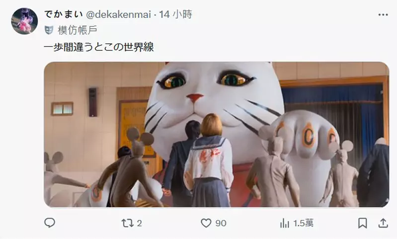Select the tweet text 一歩間違うとこの世界線

(99, 47)
